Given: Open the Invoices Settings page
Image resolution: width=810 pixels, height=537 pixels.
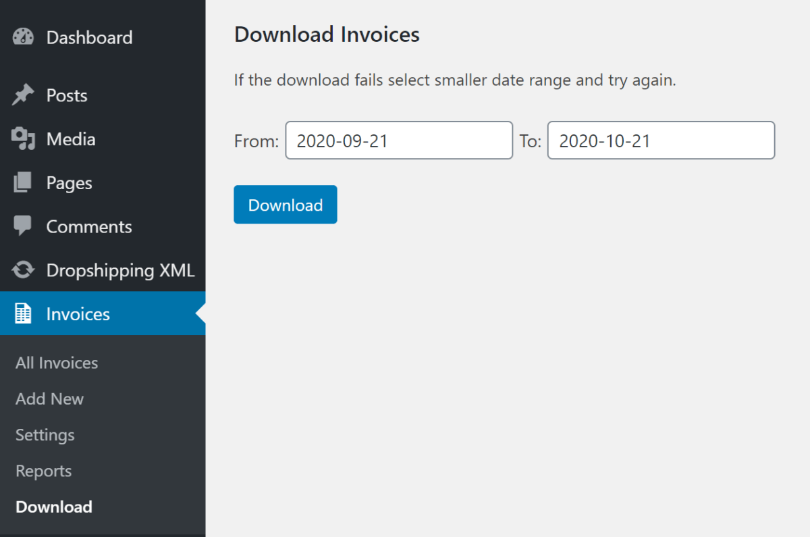Looking at the screenshot, I should 45,435.
